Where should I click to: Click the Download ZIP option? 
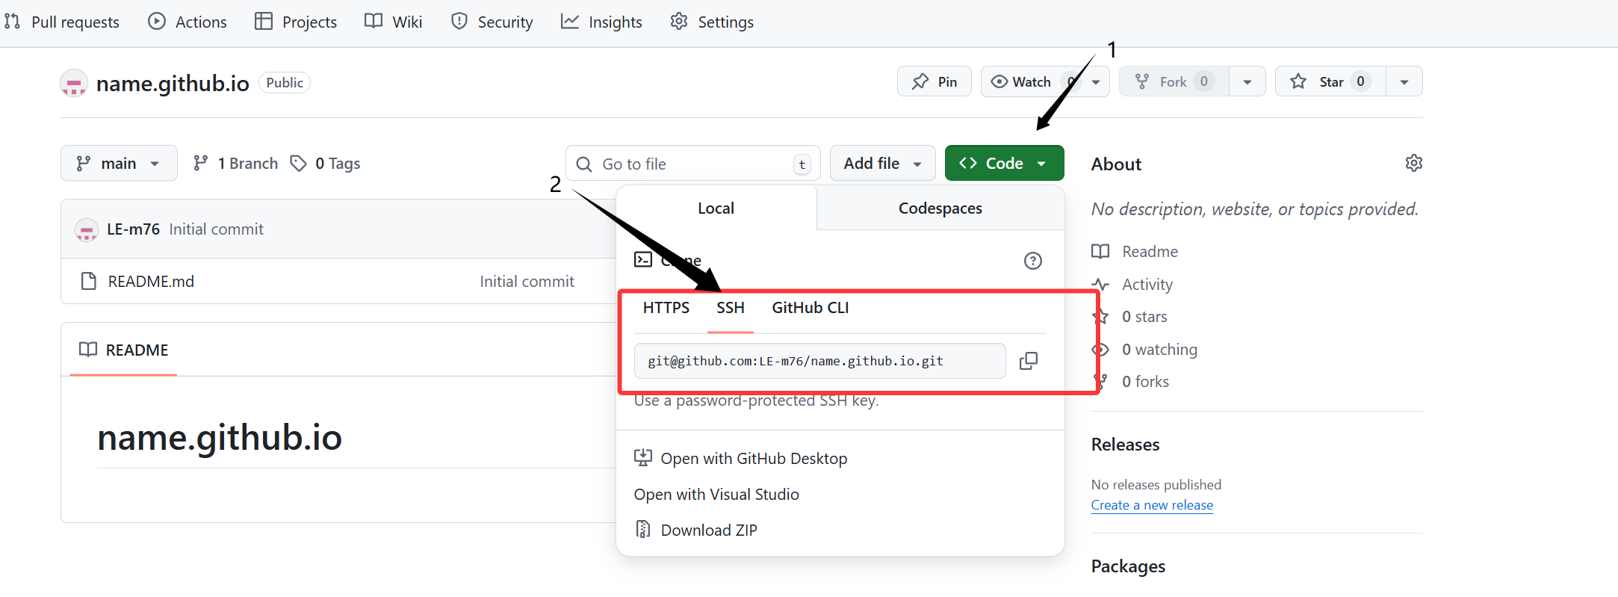click(x=708, y=530)
